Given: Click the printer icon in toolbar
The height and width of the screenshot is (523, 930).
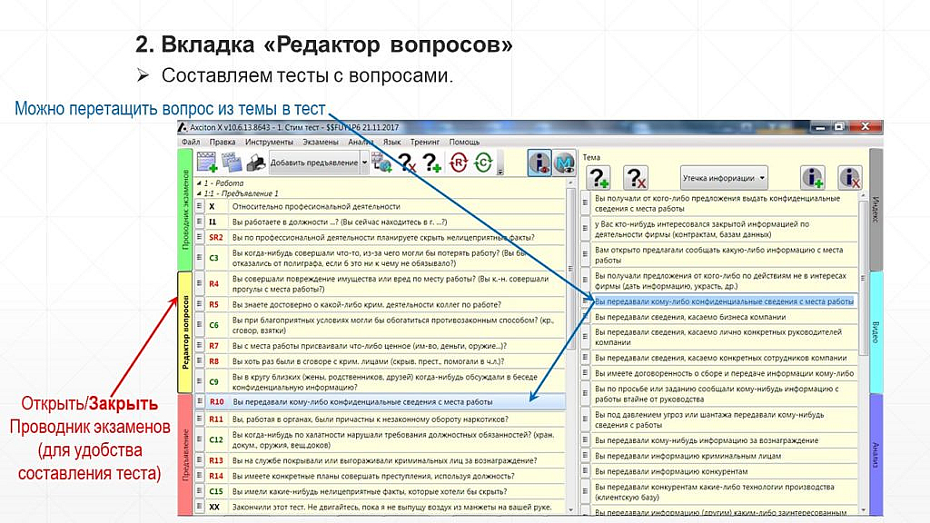Looking at the screenshot, I should pyautogui.click(x=255, y=163).
